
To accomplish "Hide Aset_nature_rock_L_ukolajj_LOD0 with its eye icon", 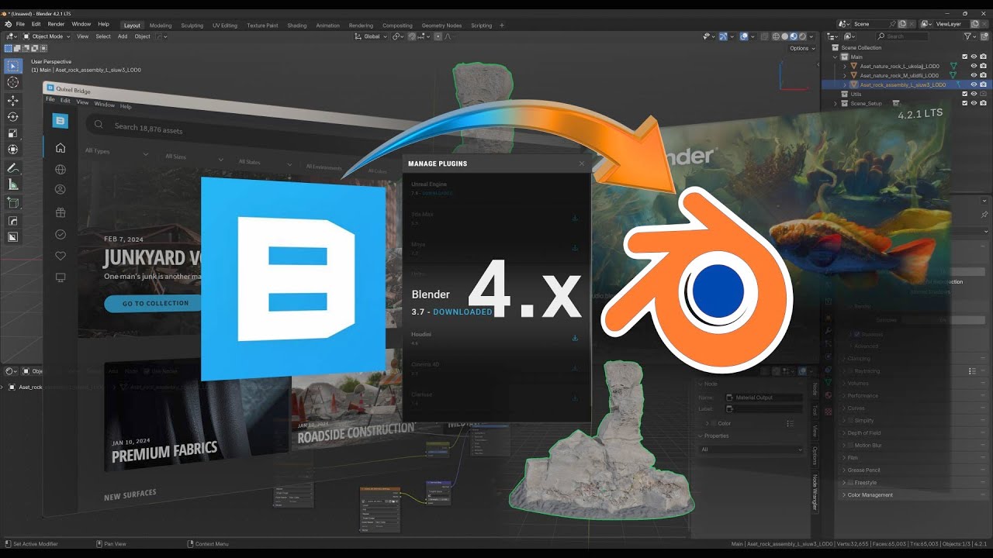I will pyautogui.click(x=974, y=66).
